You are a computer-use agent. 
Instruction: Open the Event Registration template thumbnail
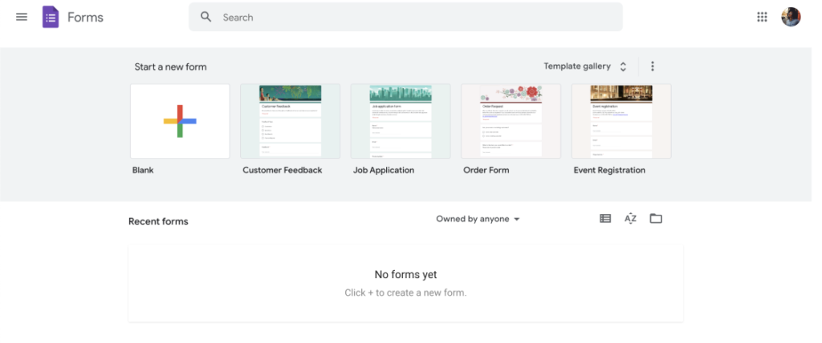tap(621, 121)
